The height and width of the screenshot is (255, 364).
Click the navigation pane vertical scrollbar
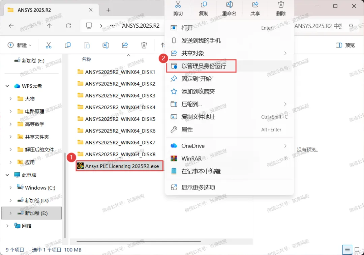[x=65, y=195]
